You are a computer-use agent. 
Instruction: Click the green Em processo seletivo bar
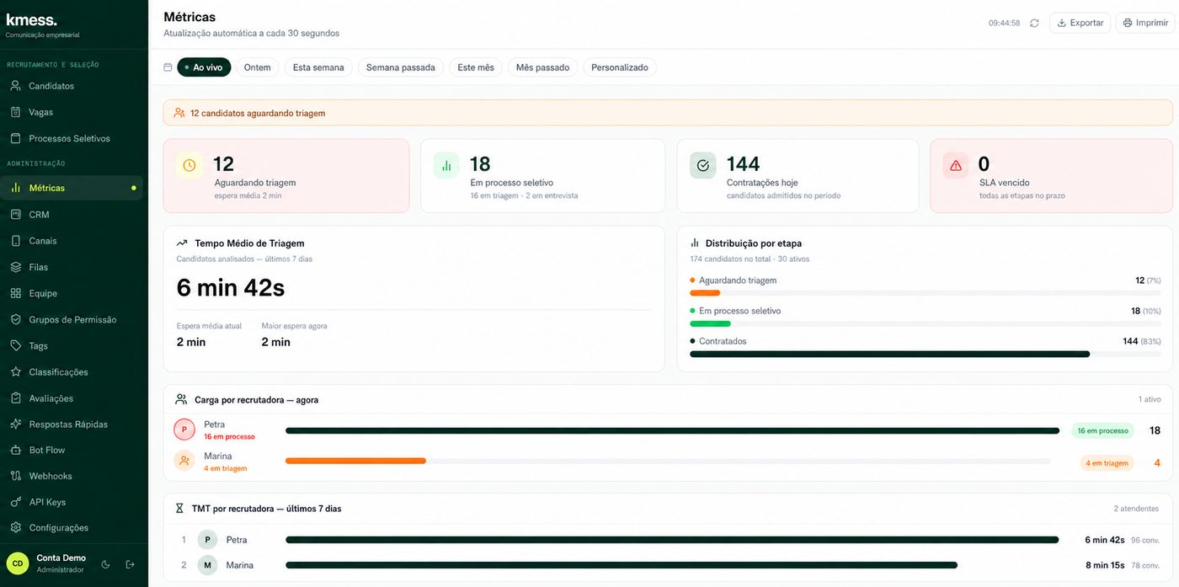coord(710,323)
